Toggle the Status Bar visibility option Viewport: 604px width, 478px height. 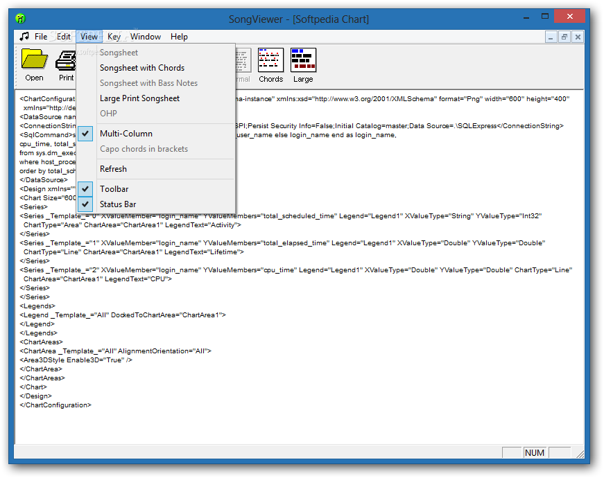click(156, 204)
